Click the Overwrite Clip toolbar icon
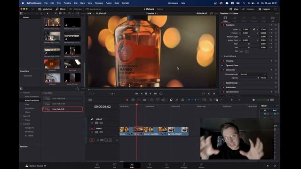This screenshot has height=169, width=301. 158,100
